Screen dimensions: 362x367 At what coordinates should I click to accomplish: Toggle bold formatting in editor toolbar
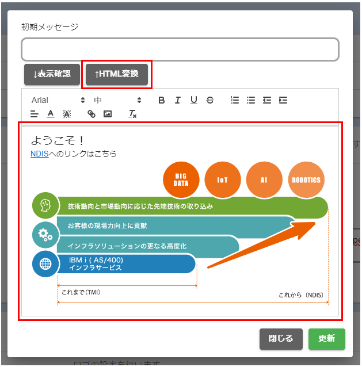pyautogui.click(x=162, y=100)
